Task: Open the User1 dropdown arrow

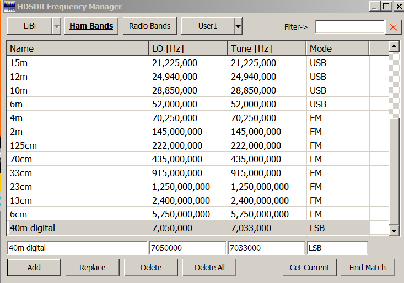Action: click(x=238, y=26)
